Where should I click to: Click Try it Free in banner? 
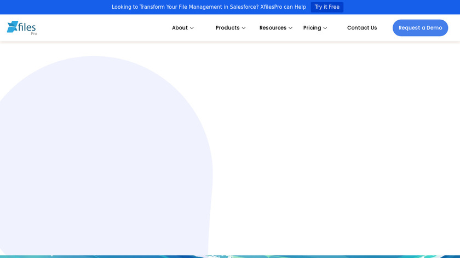[327, 7]
